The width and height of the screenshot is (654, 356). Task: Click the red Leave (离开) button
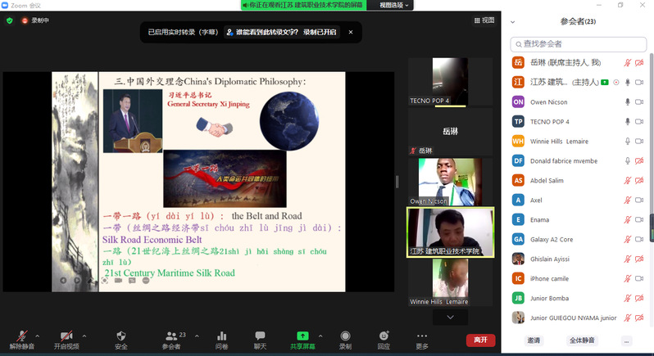[x=480, y=340]
